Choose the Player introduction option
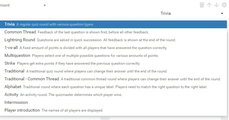This screenshot has height=120, width=229. pos(113,110)
